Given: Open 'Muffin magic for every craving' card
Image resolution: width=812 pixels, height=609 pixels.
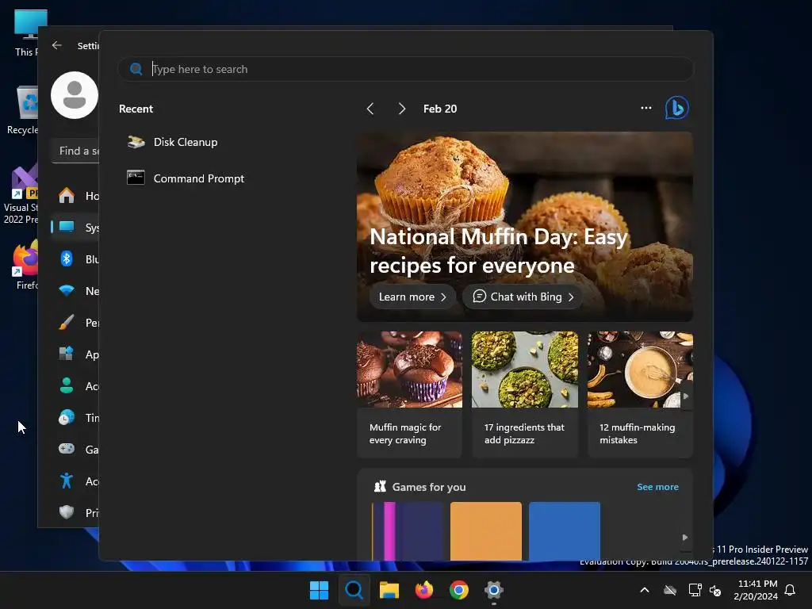Looking at the screenshot, I should 409,394.
